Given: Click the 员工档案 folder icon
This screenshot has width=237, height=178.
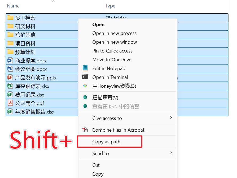Looking at the screenshot, I should 10,18.
